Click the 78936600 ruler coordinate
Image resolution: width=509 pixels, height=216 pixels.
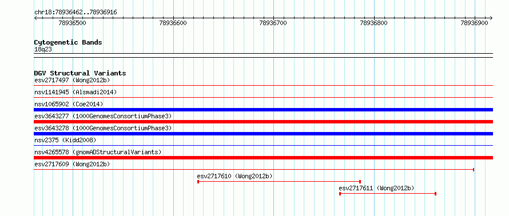[173, 23]
